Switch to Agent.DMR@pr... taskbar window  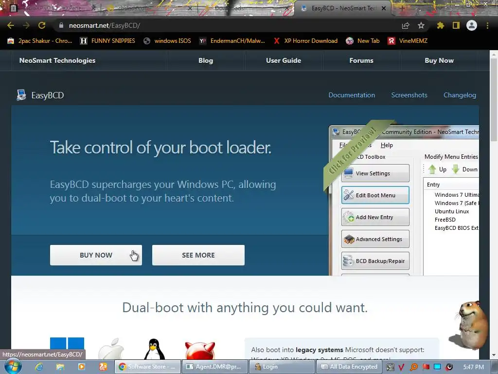[x=215, y=367]
